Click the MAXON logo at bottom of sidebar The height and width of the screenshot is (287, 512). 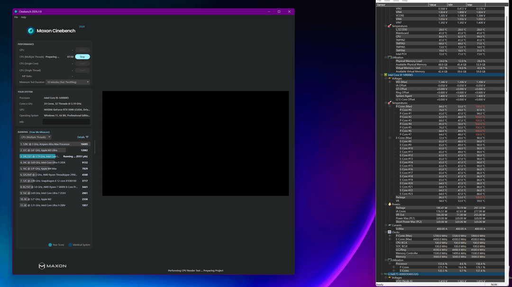(53, 266)
